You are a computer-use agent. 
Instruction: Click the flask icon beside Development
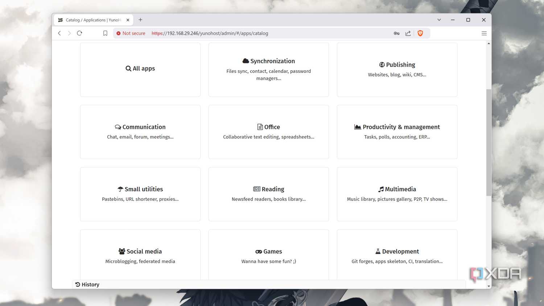point(378,251)
